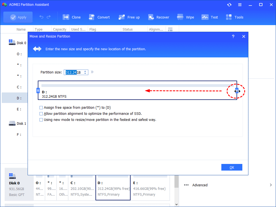Open the Tools menu icon
This screenshot has width=276, height=207.
click(x=229, y=17)
